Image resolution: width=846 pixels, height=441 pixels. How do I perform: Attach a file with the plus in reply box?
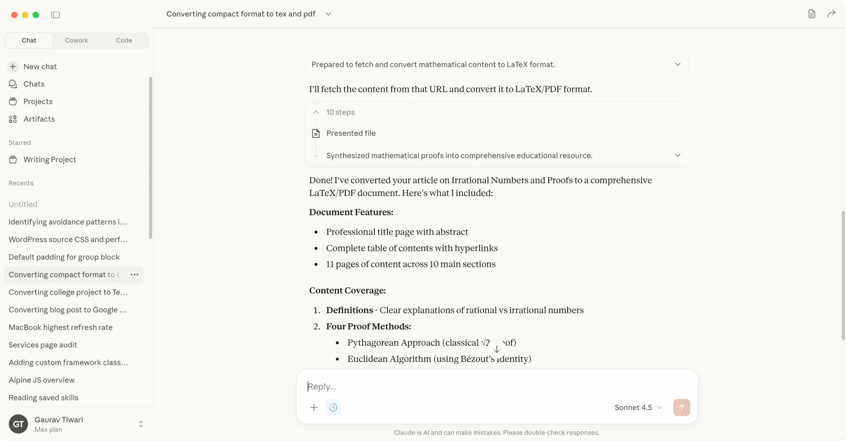(313, 407)
